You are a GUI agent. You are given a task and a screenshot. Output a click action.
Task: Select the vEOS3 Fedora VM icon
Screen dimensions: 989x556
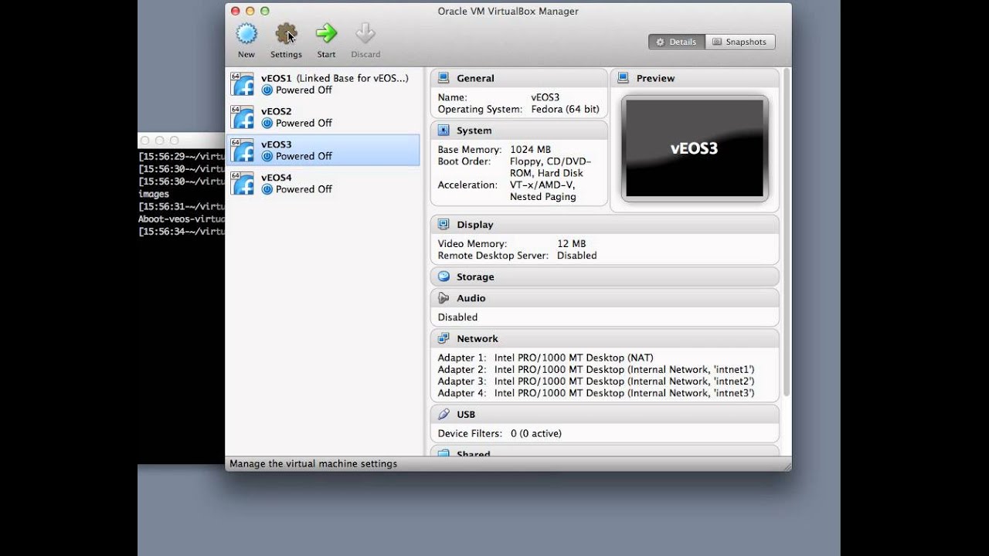[243, 151]
